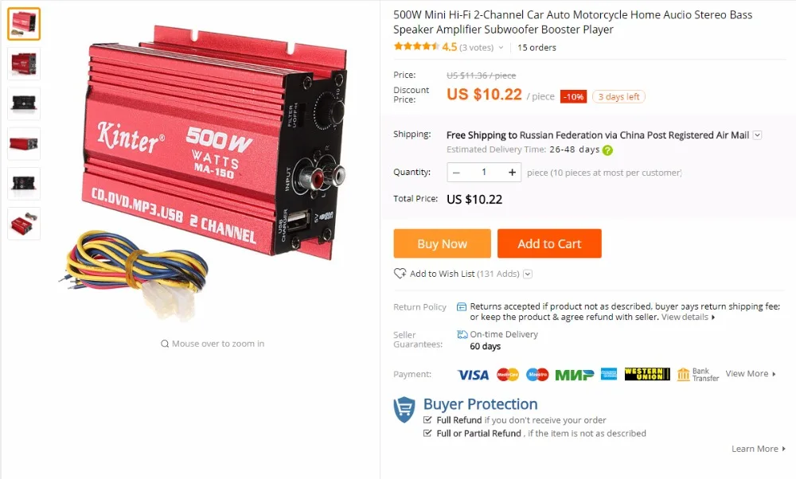796x479 pixels.
Task: Expand the wish list options arrow
Action: pyautogui.click(x=528, y=274)
